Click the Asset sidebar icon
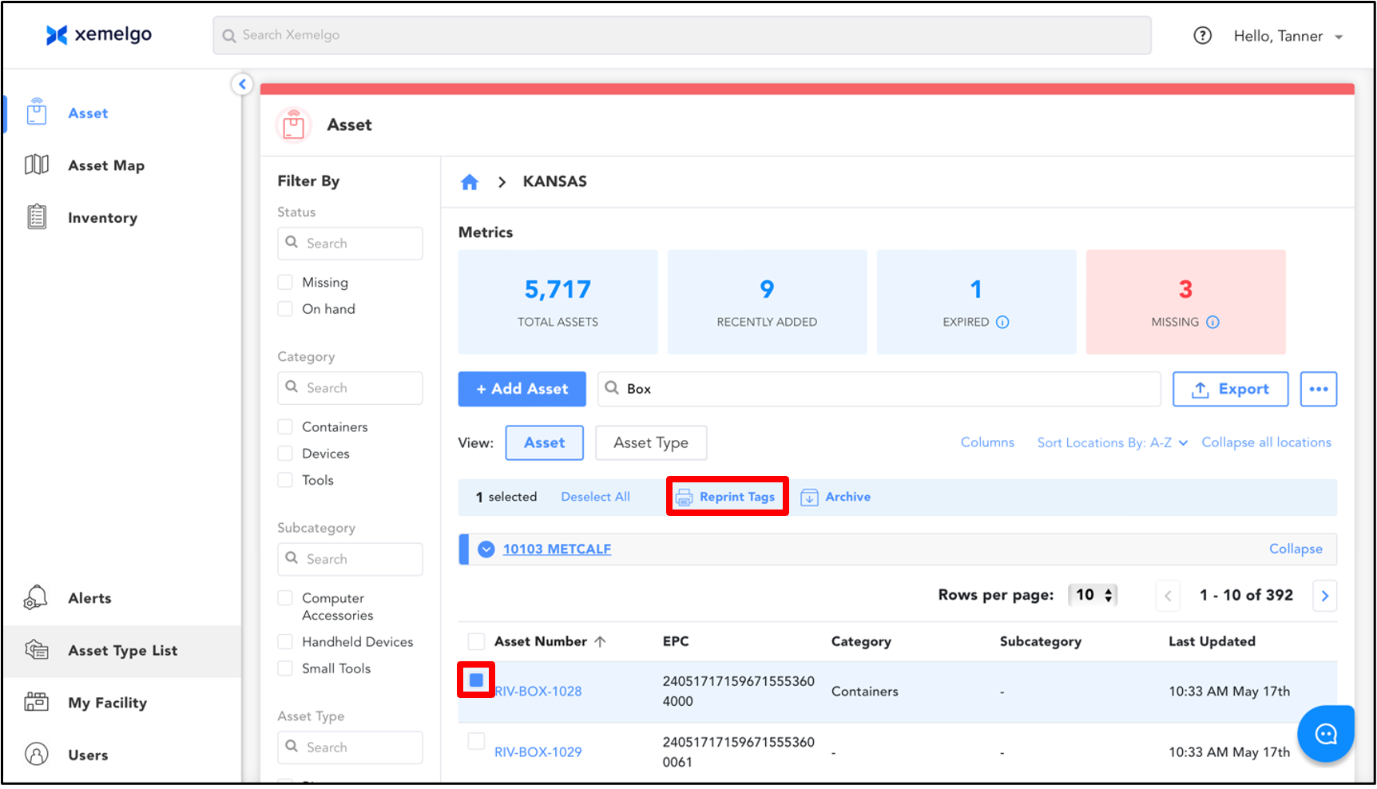This screenshot has width=1377, height=789. (37, 113)
